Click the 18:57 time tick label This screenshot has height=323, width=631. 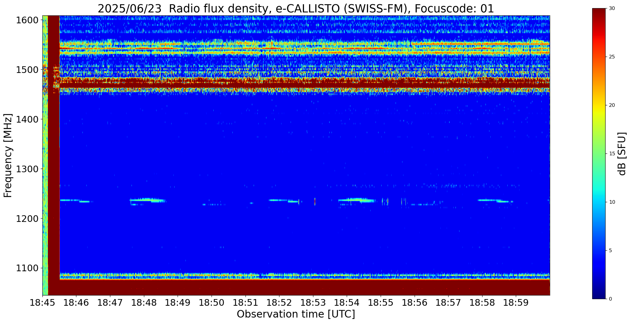[448, 302]
